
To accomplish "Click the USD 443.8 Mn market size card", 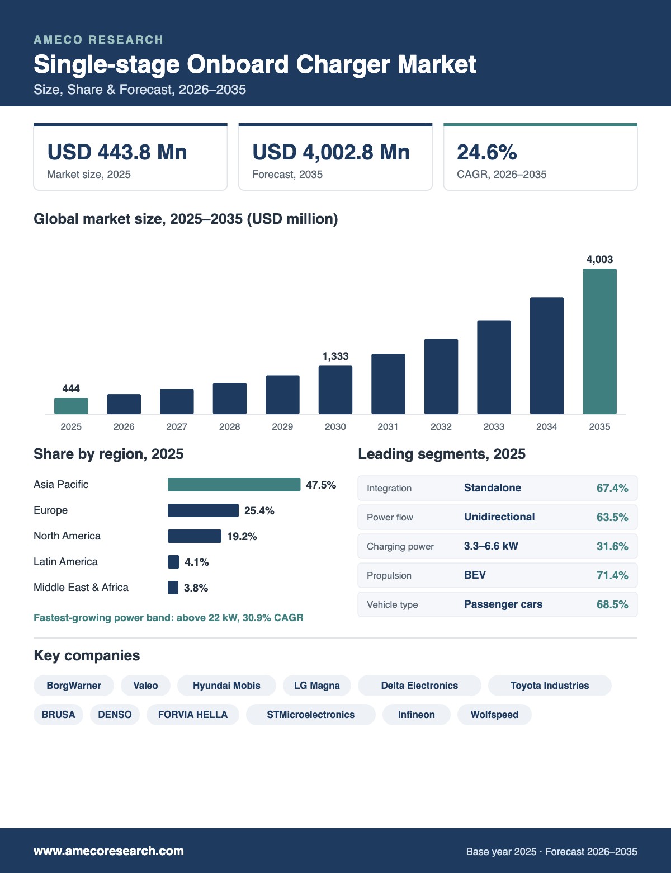I will [130, 157].
